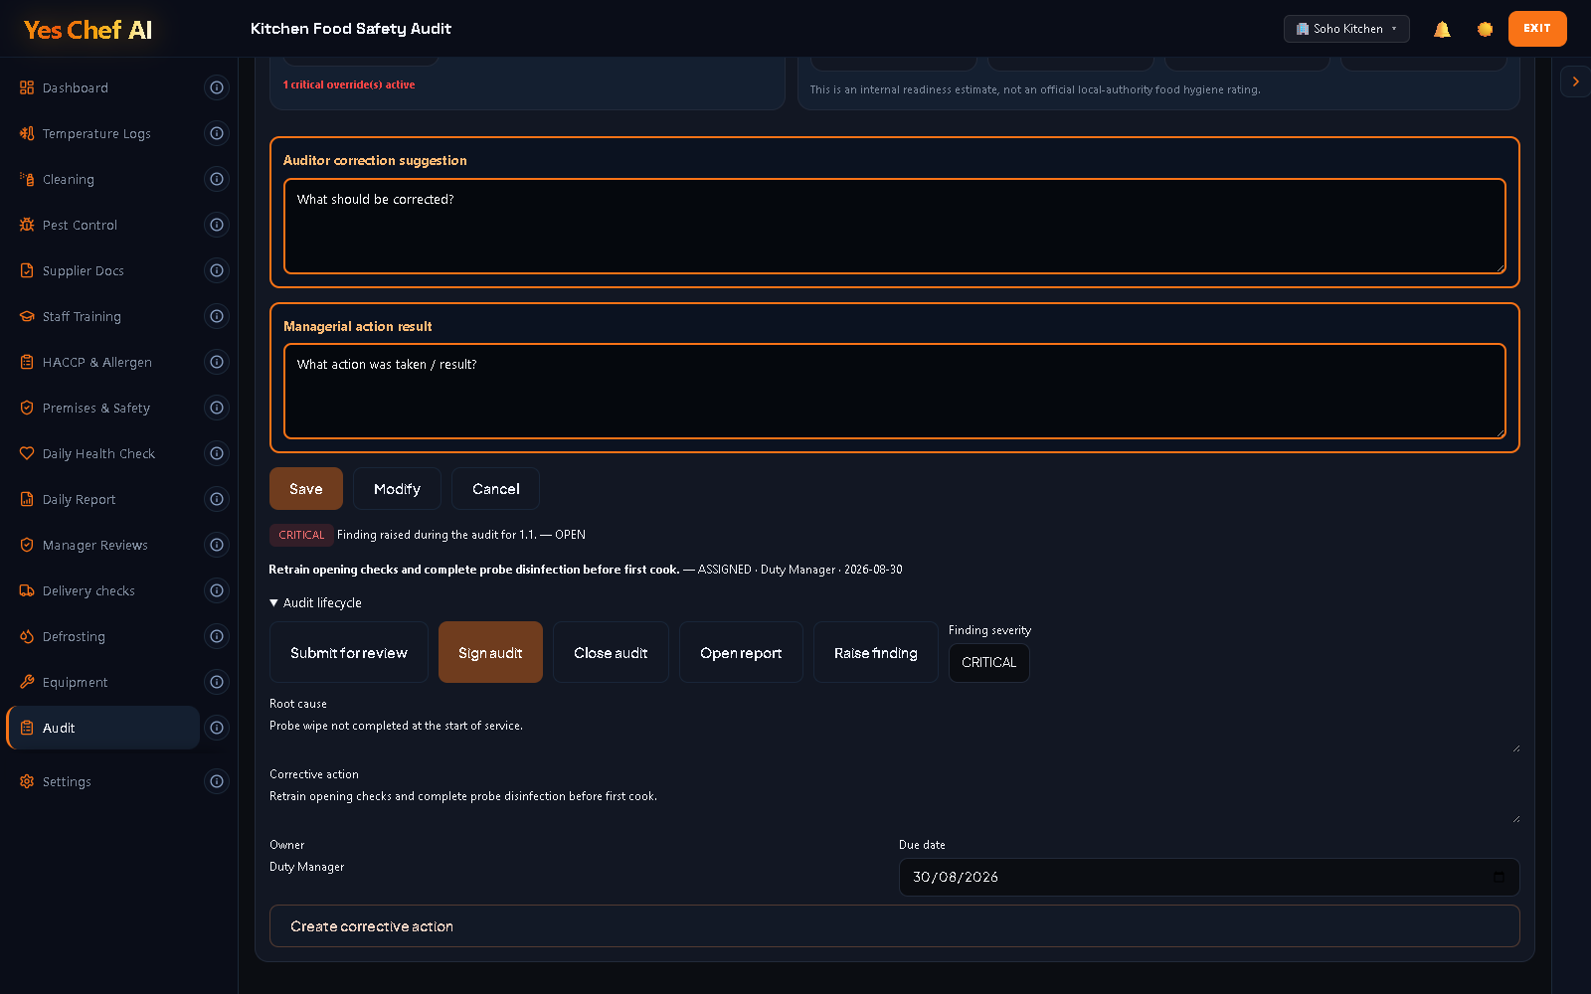Click the orange EXIT button
Screen dimensions: 1591x994
tap(1537, 29)
